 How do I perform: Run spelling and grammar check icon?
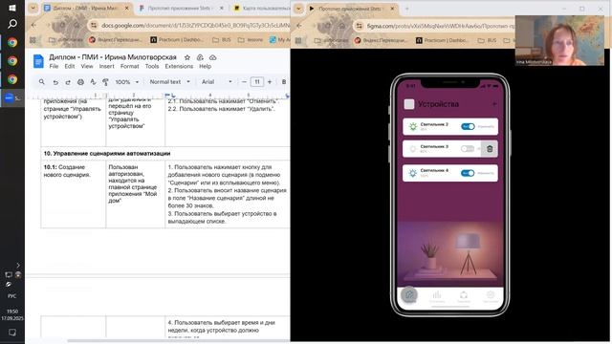93,82
